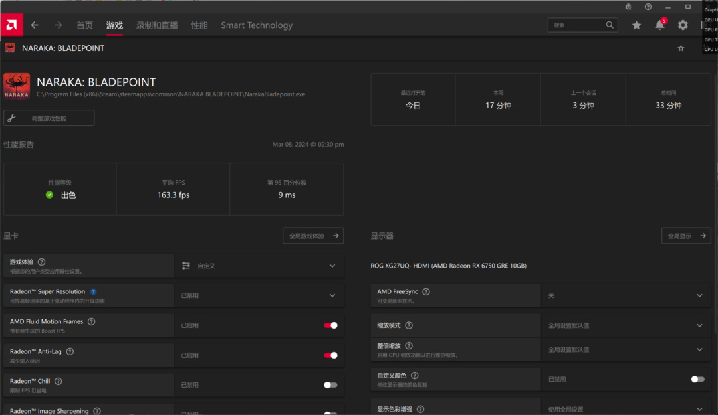Click the game executable path text
This screenshot has width=718, height=415.
[x=171, y=94]
